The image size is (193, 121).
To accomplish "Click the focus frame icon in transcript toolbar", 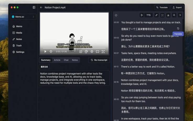I will [162, 15].
